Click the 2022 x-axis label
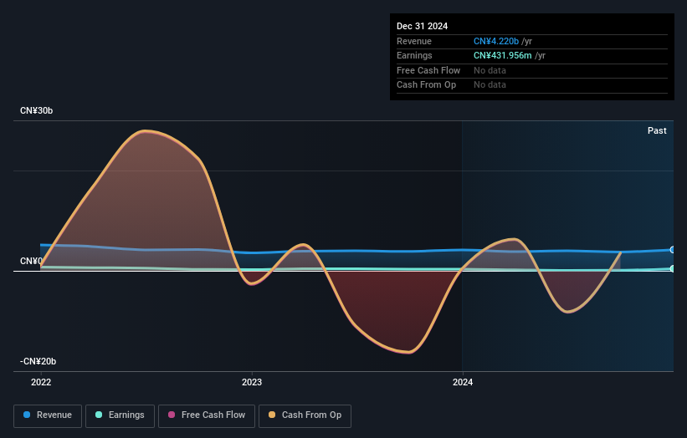The height and width of the screenshot is (438, 687). coord(41,383)
